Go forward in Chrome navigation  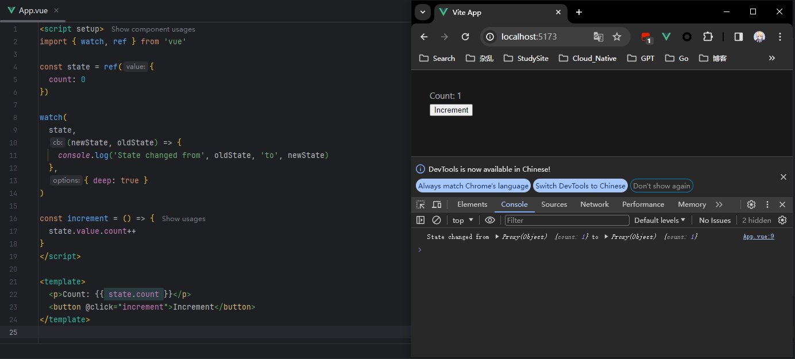click(445, 37)
